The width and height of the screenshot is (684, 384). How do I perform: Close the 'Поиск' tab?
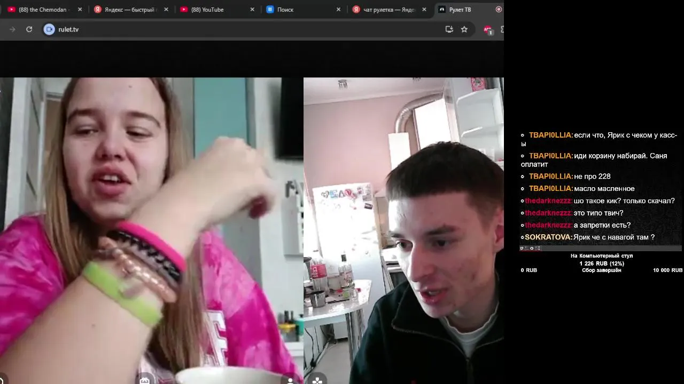pos(338,10)
